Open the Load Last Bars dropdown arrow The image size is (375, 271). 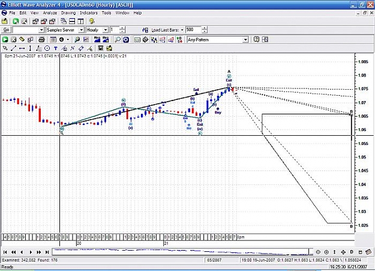coord(182,30)
